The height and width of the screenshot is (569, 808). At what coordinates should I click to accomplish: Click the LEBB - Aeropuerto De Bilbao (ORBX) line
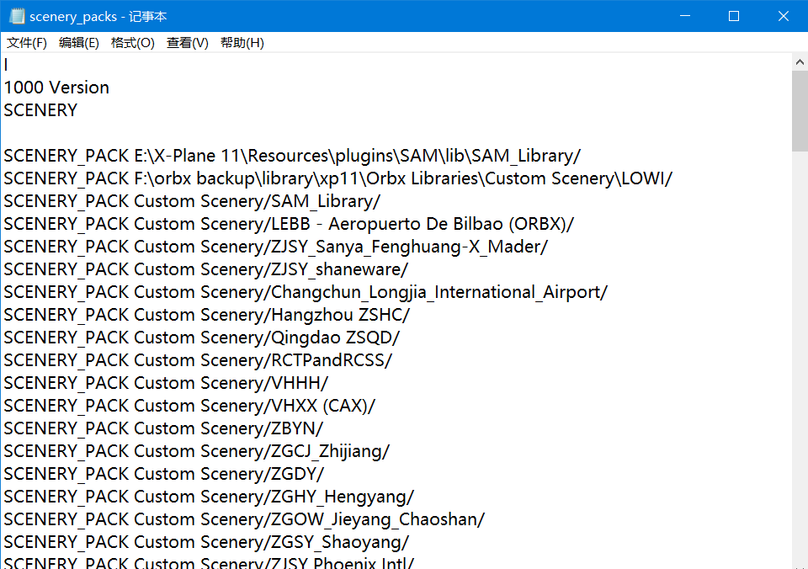(289, 224)
